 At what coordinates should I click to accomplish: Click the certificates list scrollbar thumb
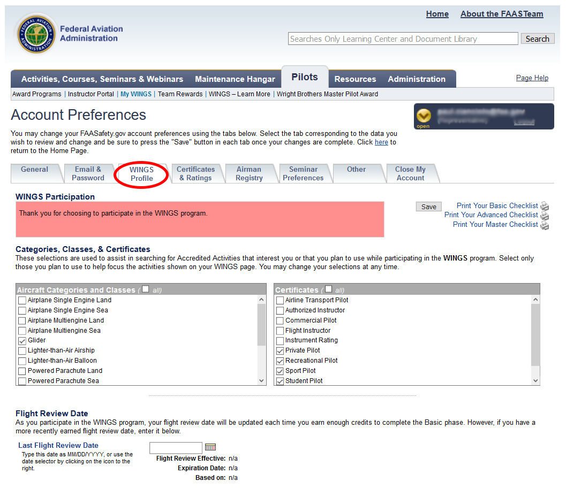(535, 334)
